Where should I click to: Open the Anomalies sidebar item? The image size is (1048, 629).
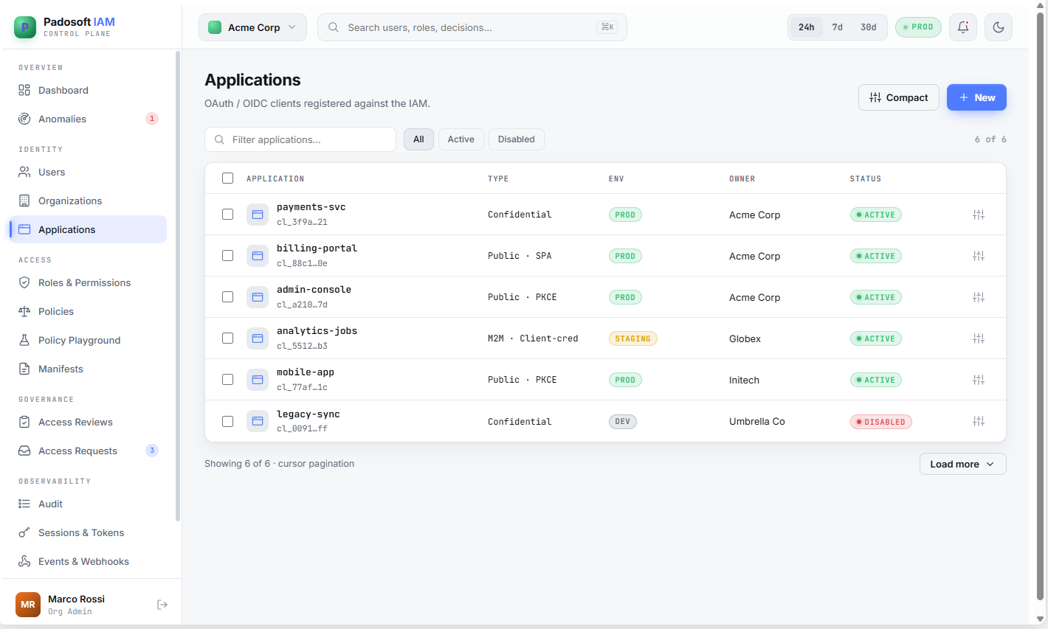[88, 119]
